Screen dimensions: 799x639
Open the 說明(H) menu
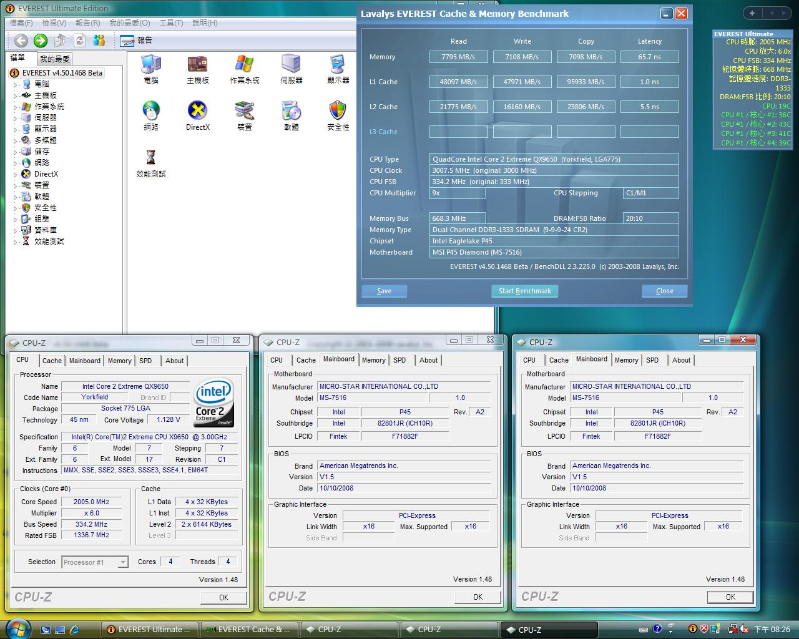[x=205, y=23]
